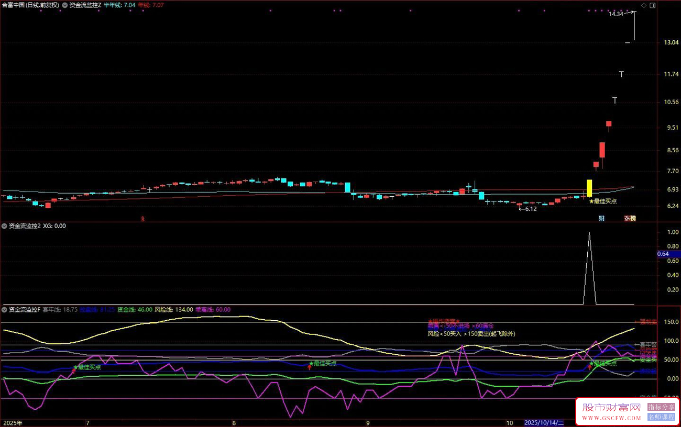Expand the 资金流监控Z indicator dropdown
Screen dimensions: 681x427
click(64, 5)
